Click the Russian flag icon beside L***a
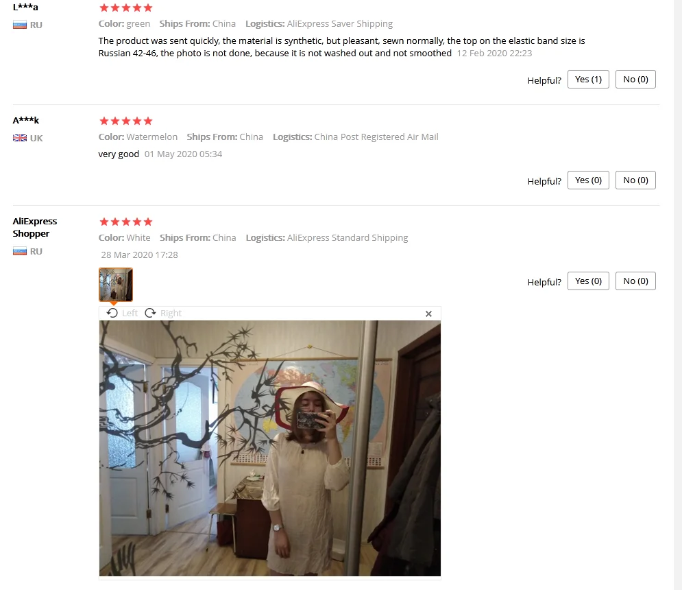Viewport: 682px width, 590px height. point(20,25)
